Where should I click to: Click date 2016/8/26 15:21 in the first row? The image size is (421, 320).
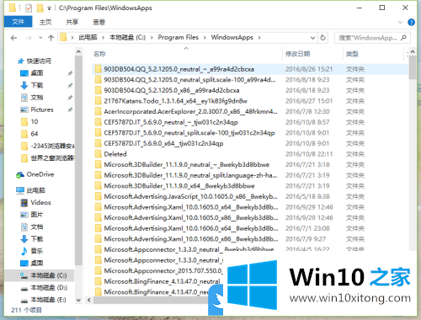309,69
